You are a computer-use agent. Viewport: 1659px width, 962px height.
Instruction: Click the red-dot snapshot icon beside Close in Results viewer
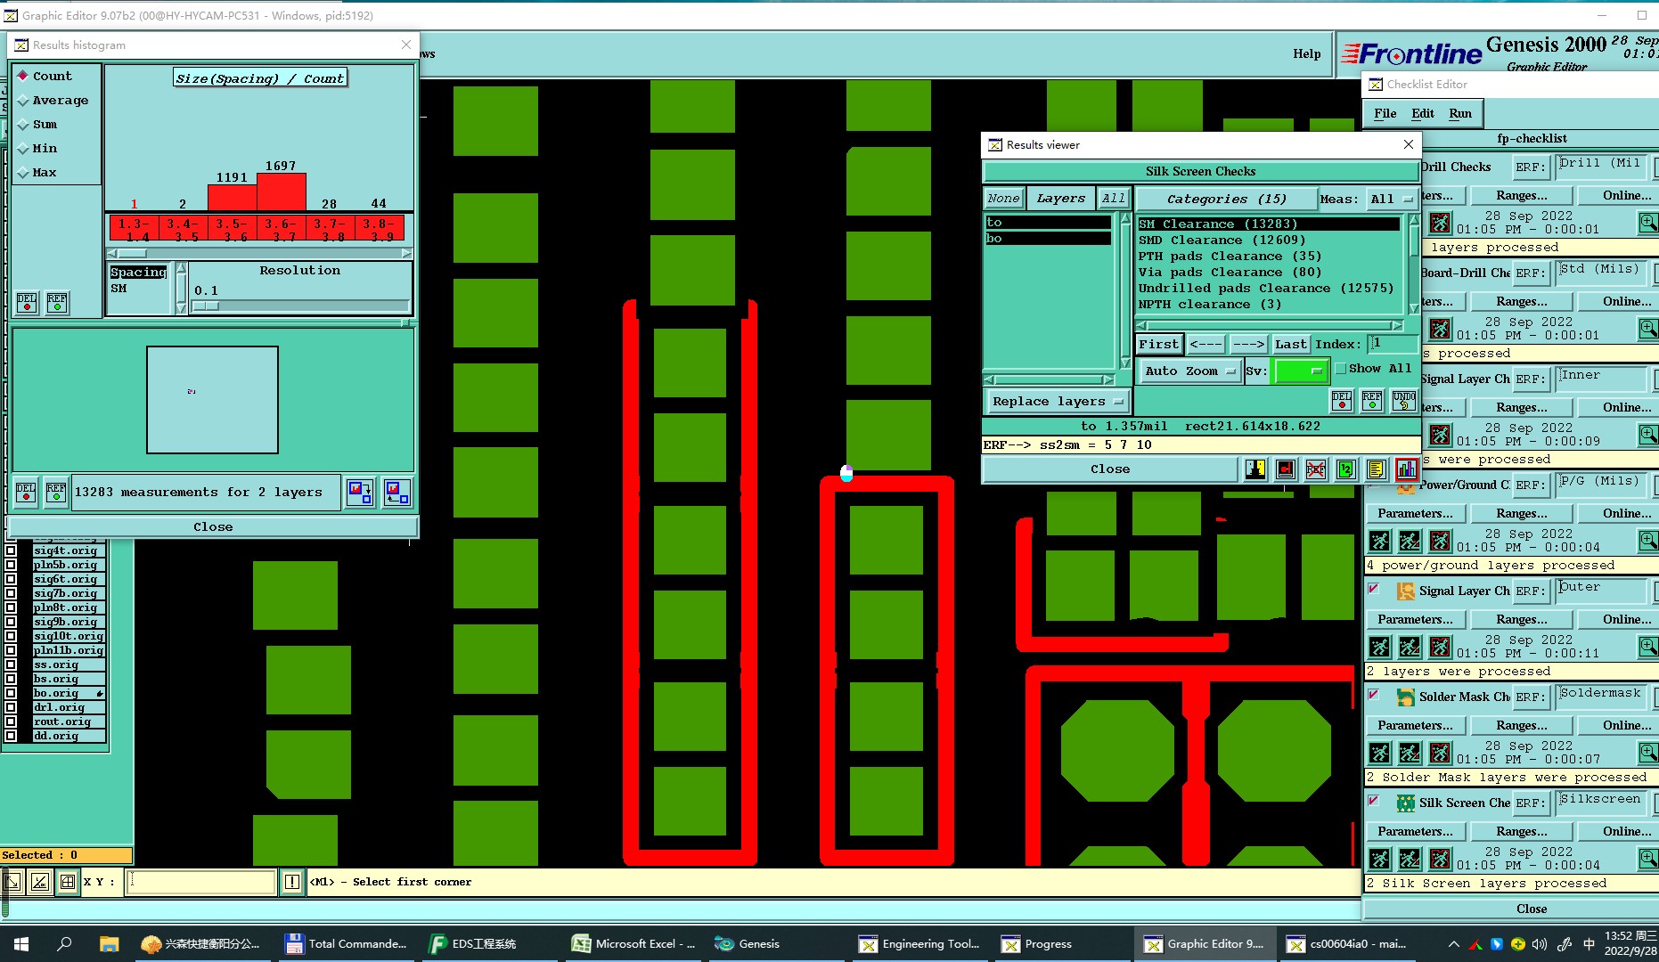[x=1286, y=469]
